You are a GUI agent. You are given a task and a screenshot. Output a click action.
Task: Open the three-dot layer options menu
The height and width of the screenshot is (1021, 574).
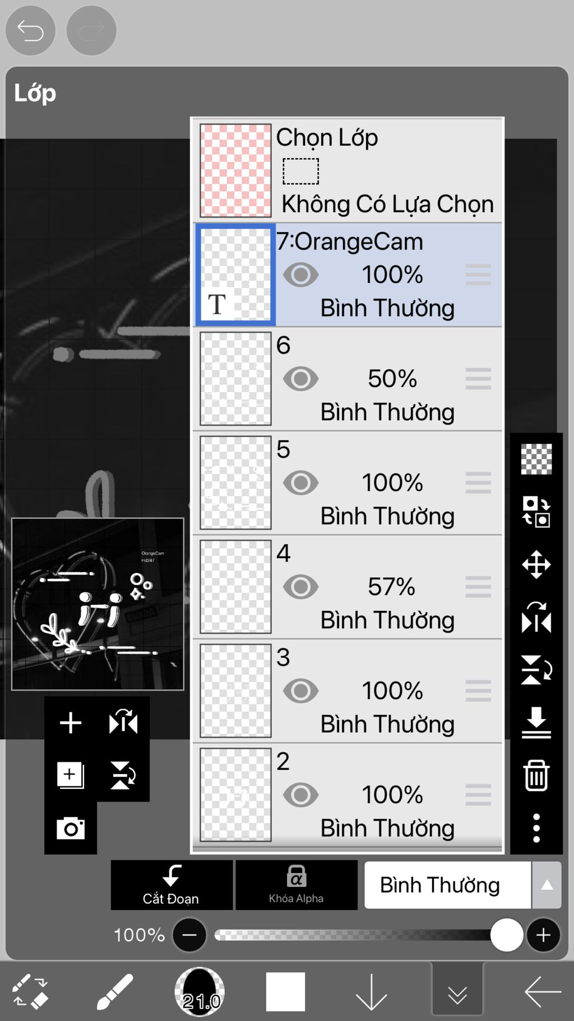pos(536,828)
